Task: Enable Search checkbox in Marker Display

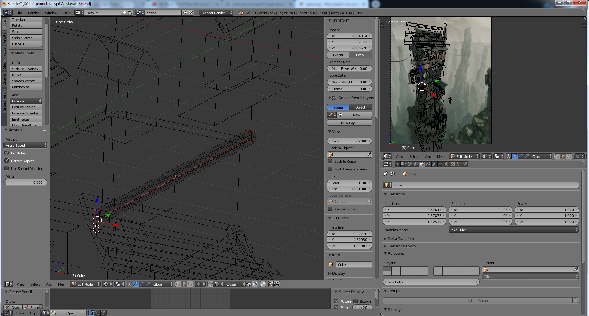Action: pos(356,301)
